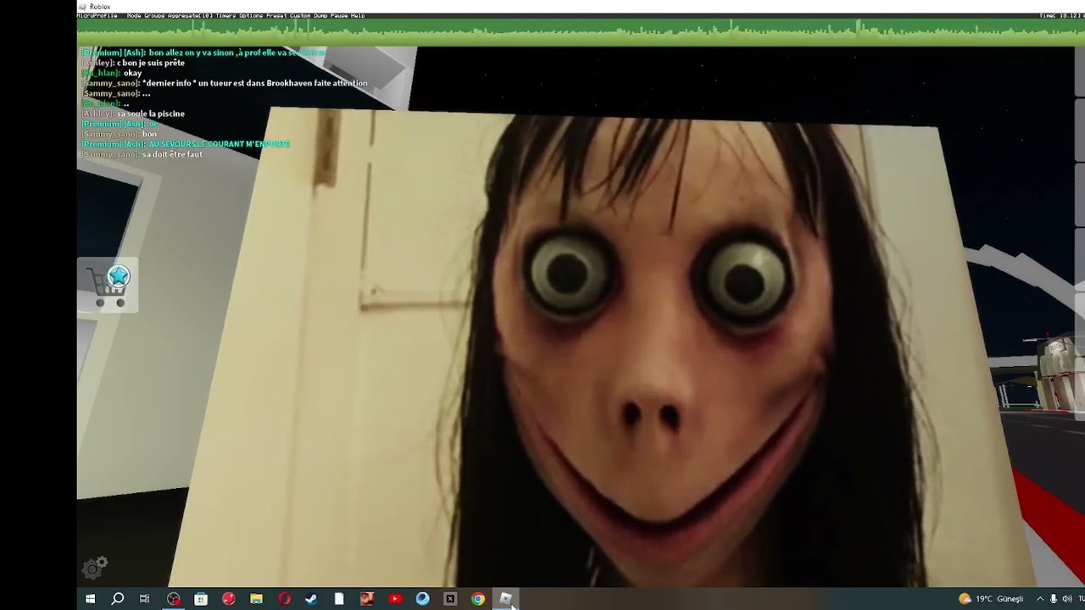Click chat line 'c bon je suis prête'
Image resolution: width=1085 pixels, height=610 pixels.
coord(133,63)
